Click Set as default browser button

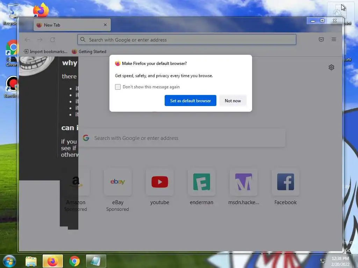(x=191, y=100)
